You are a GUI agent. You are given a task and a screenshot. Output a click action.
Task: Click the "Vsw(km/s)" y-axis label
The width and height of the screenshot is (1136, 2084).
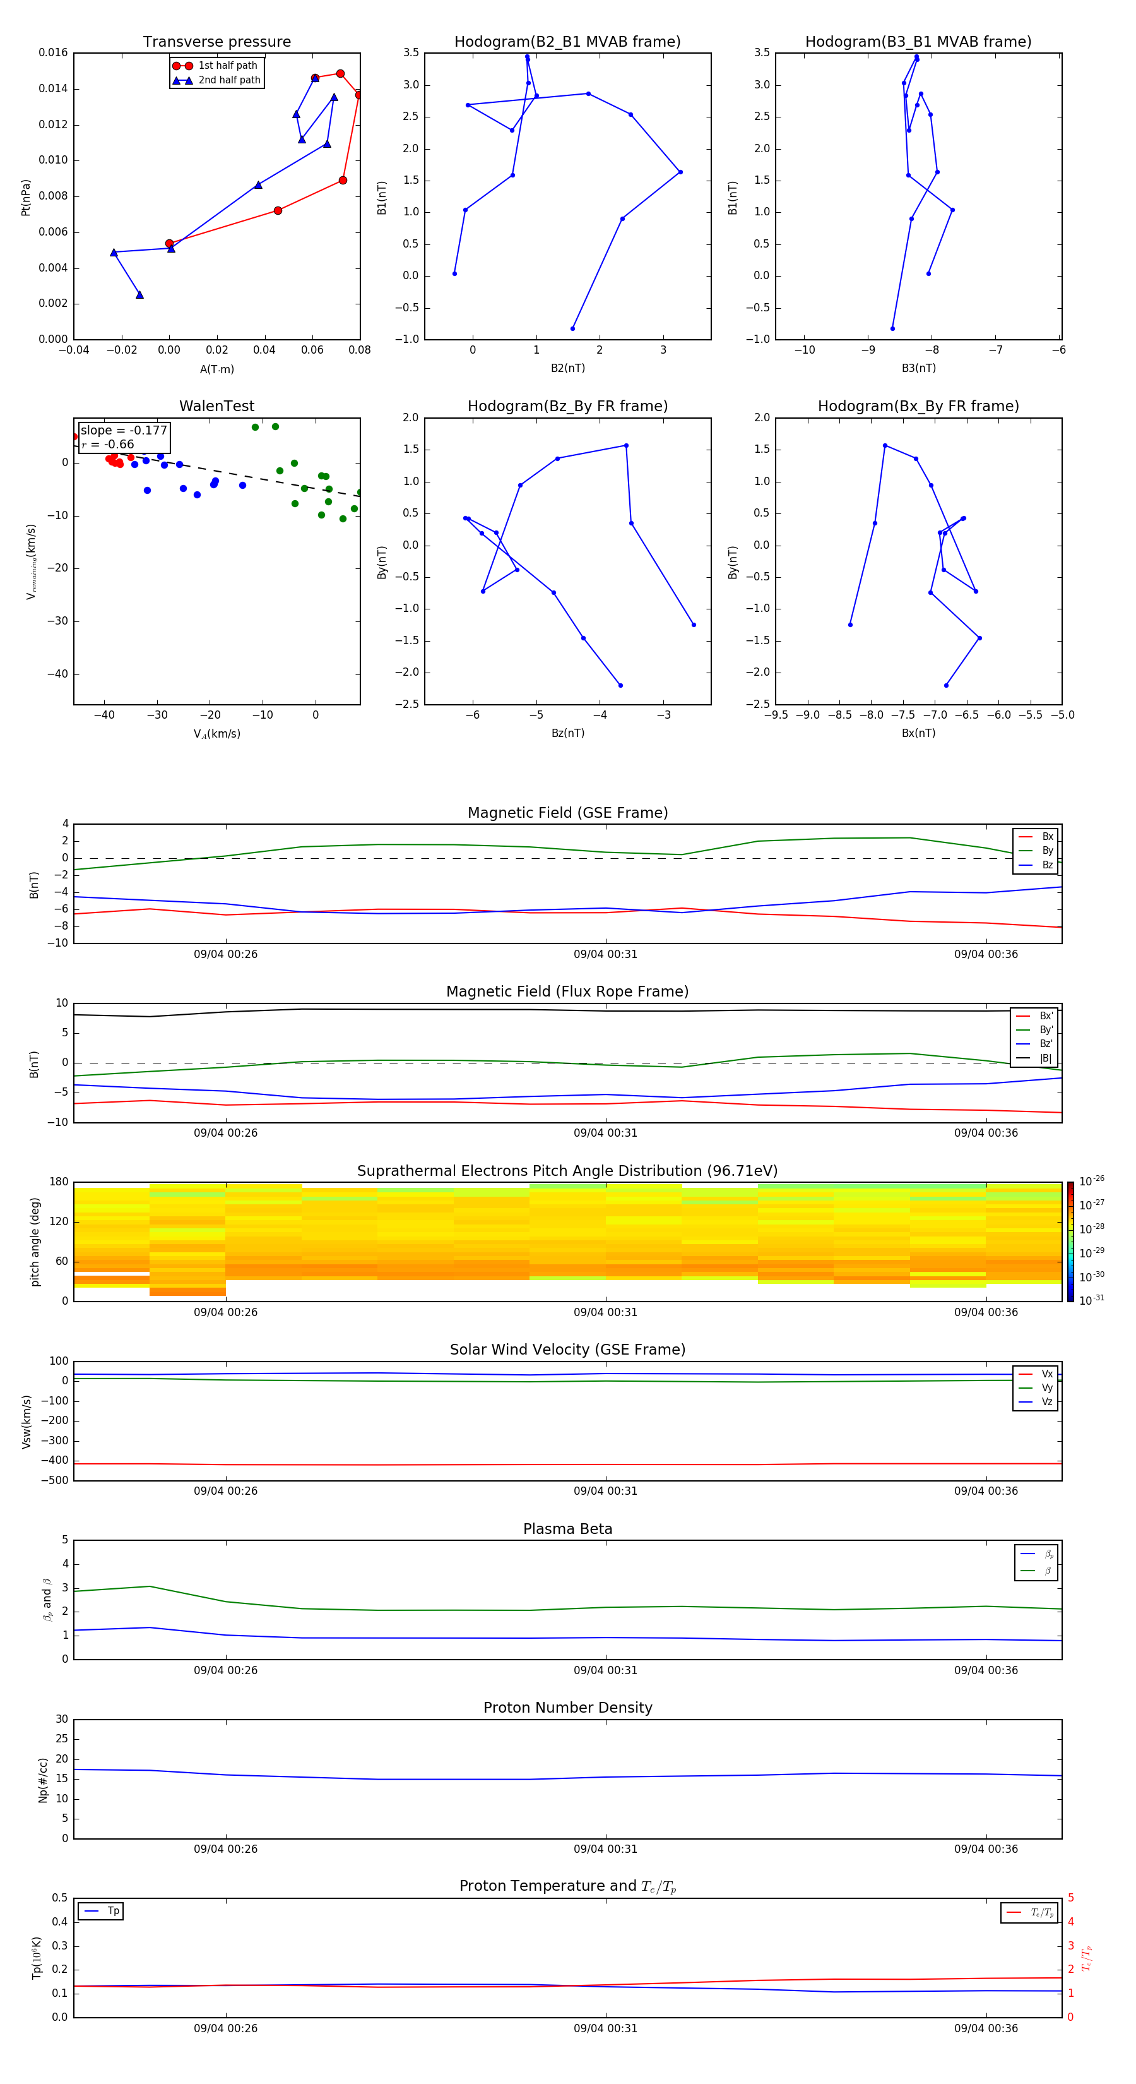[x=27, y=1422]
